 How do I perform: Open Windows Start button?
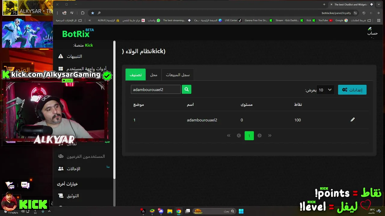pyautogui.click(x=241, y=211)
